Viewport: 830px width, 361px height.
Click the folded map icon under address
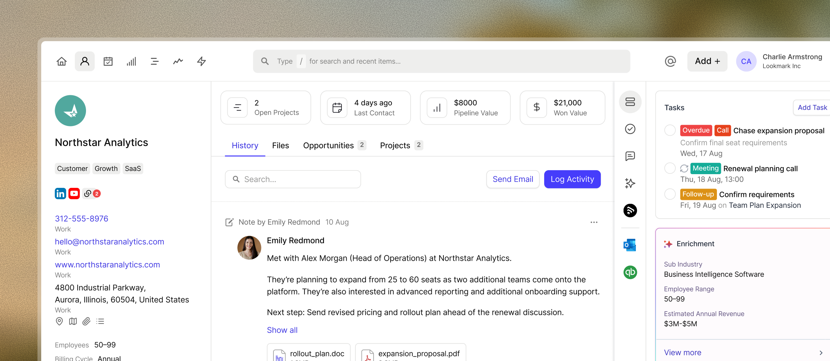[x=73, y=321]
